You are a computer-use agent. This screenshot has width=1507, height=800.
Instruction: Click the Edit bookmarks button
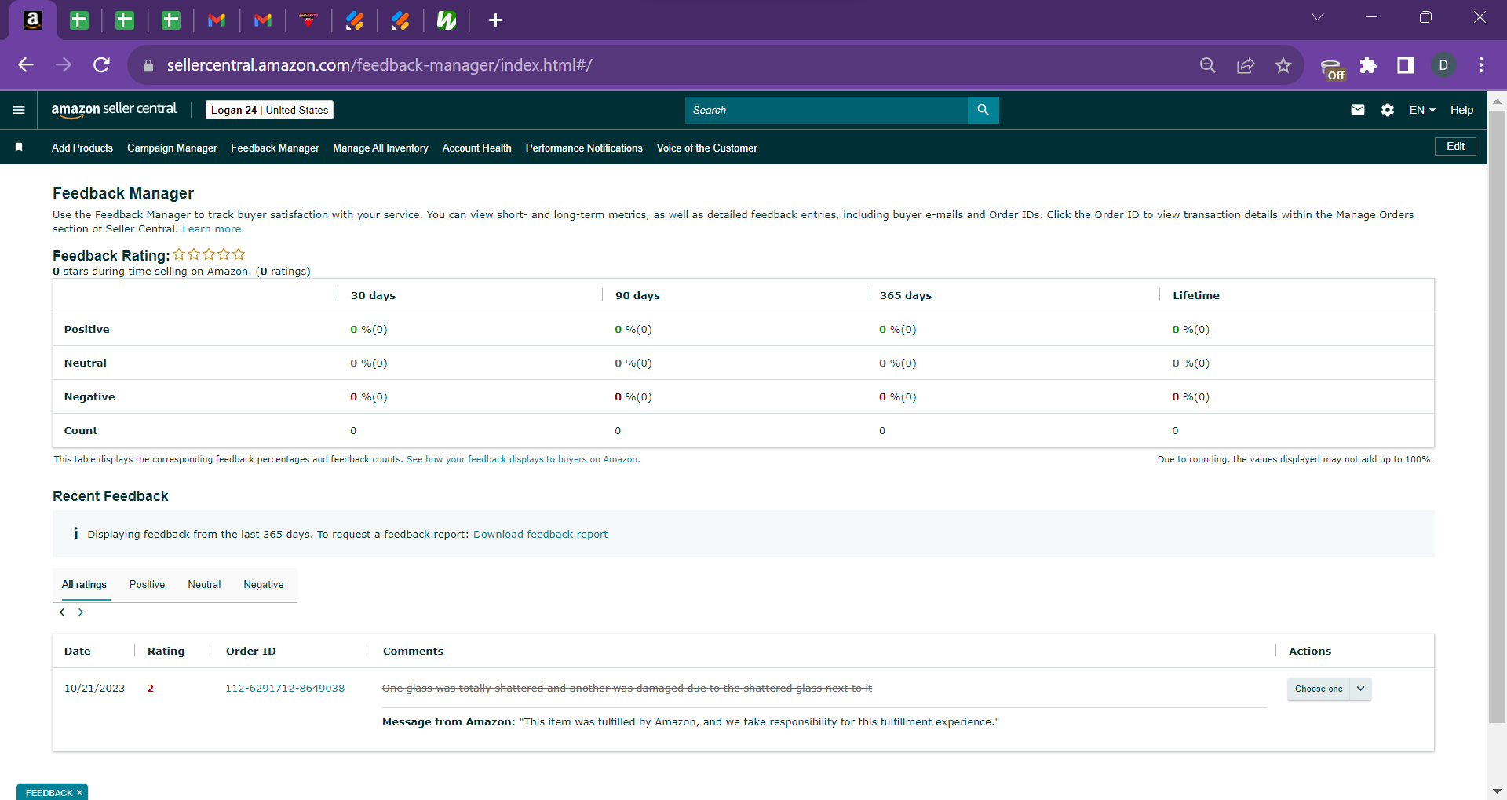click(1455, 147)
